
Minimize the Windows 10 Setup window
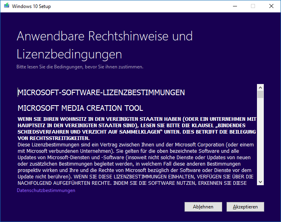pyautogui.click(x=234, y=6)
